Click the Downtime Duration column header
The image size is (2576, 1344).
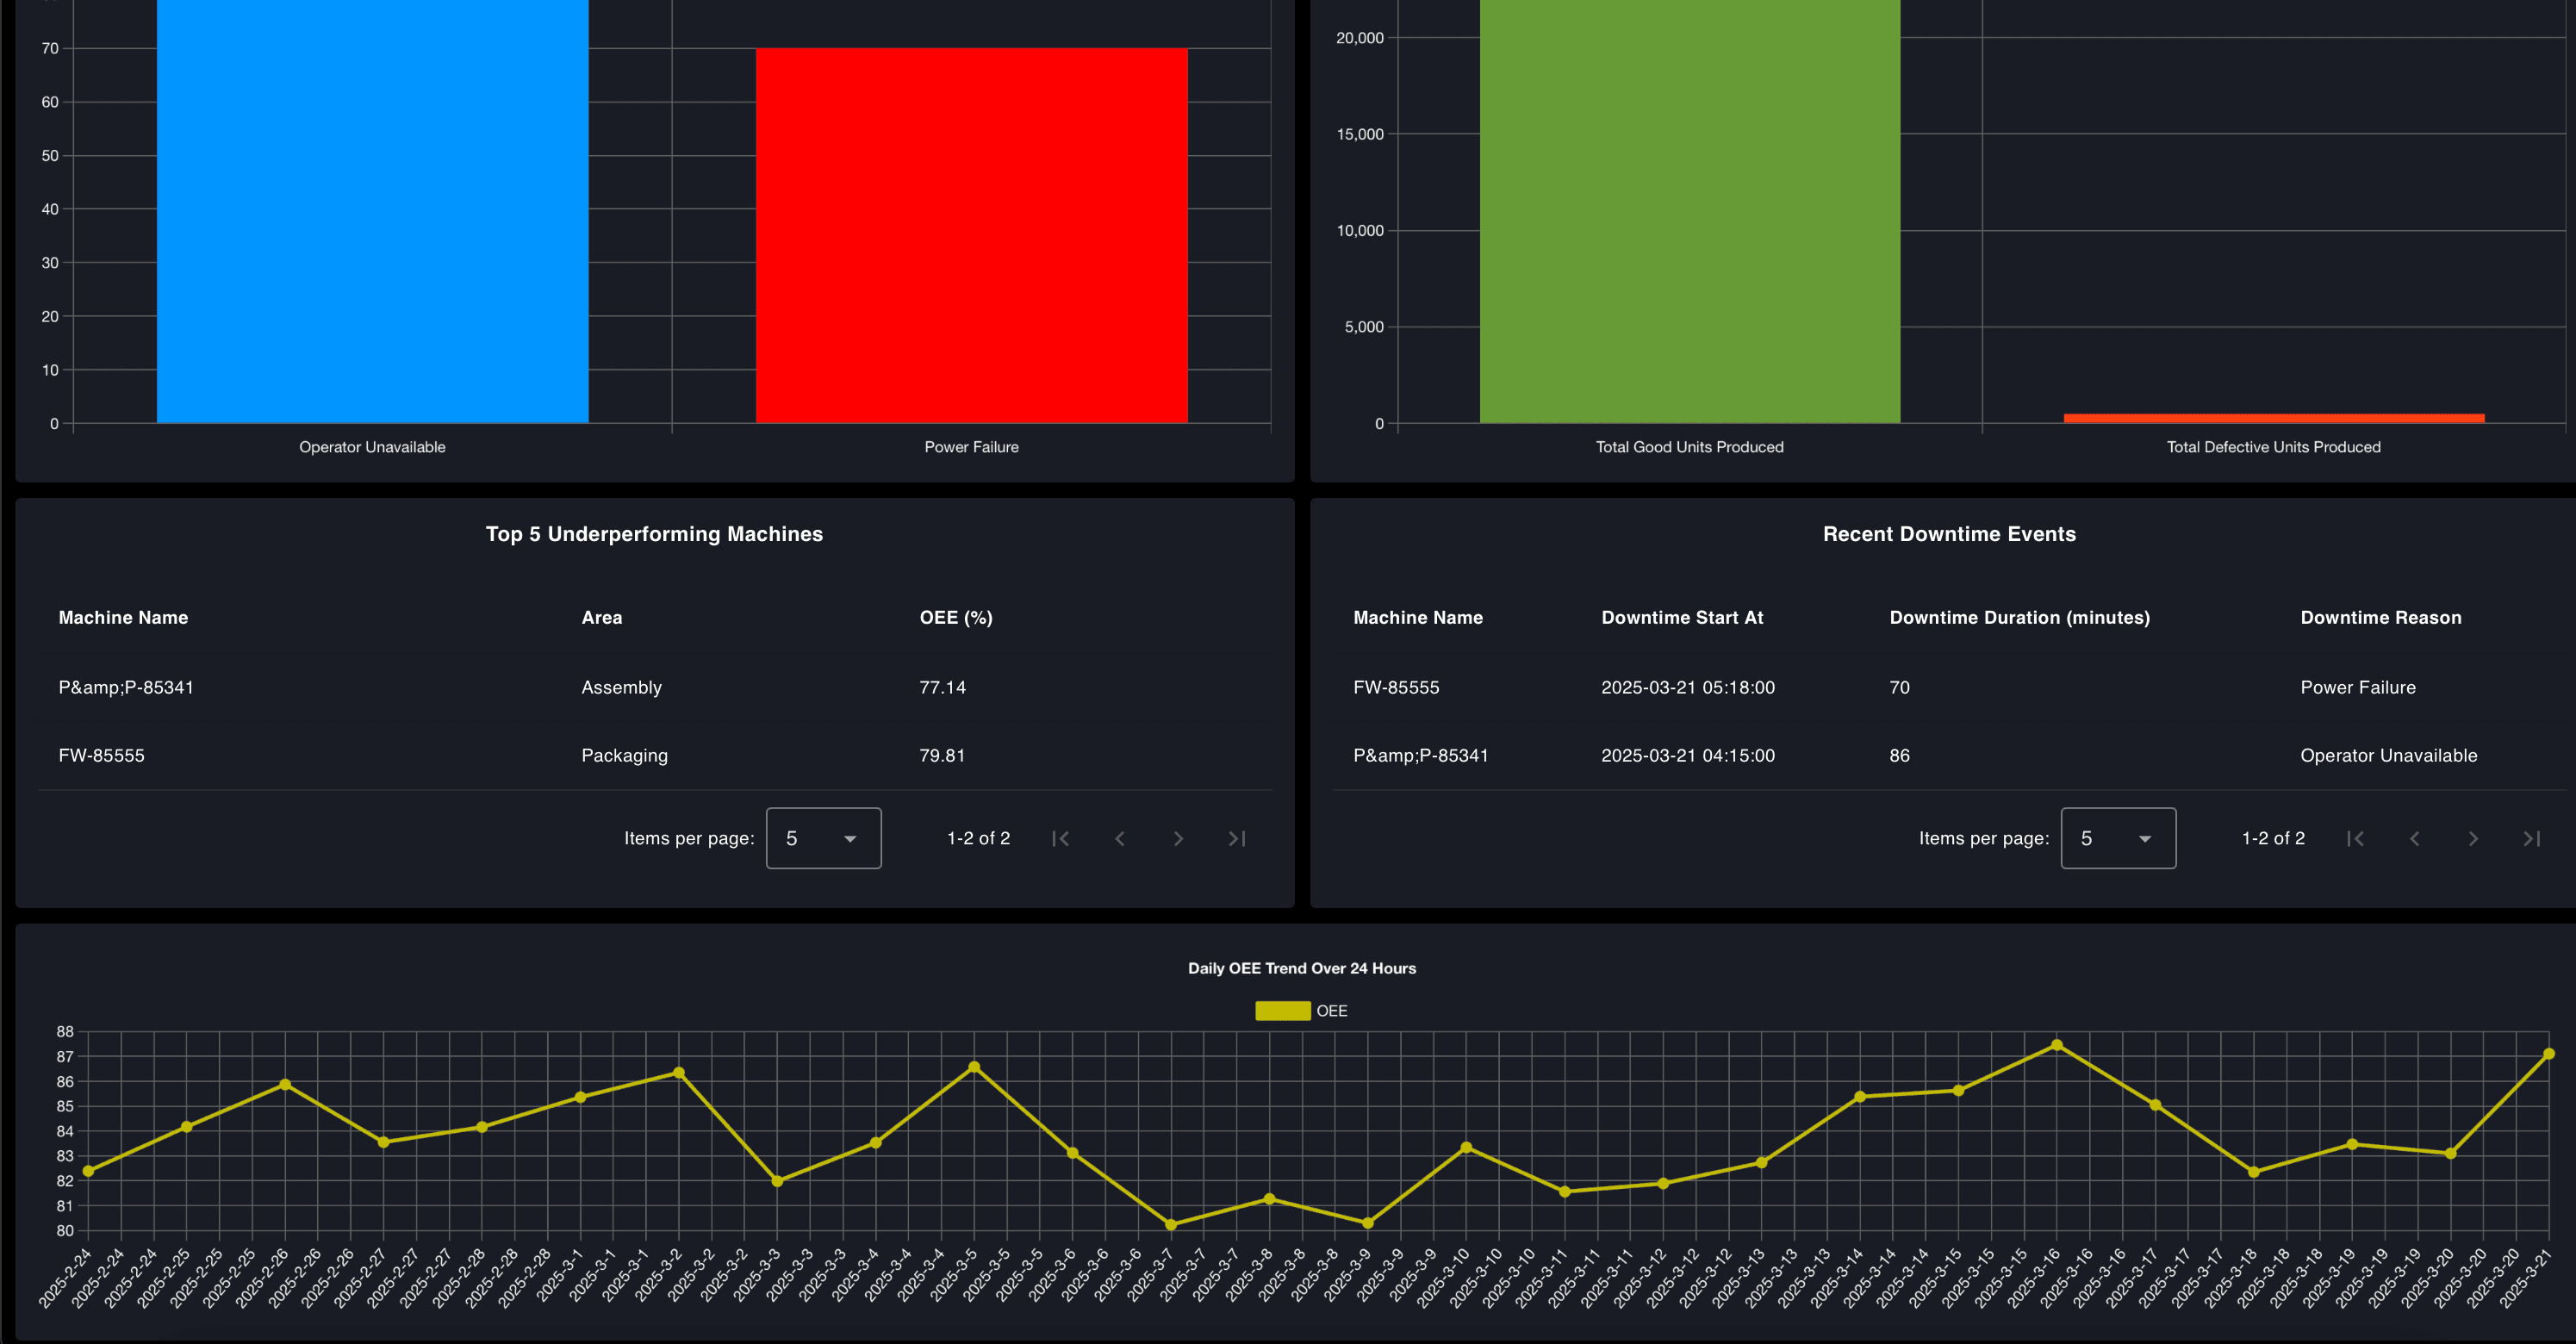click(2020, 617)
